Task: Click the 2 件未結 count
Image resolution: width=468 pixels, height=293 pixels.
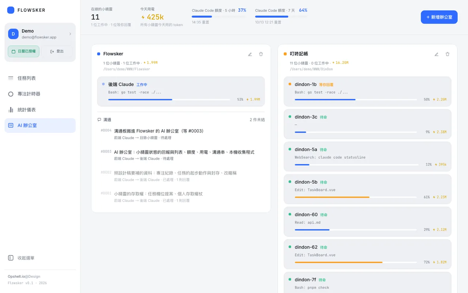Action: coord(257,120)
